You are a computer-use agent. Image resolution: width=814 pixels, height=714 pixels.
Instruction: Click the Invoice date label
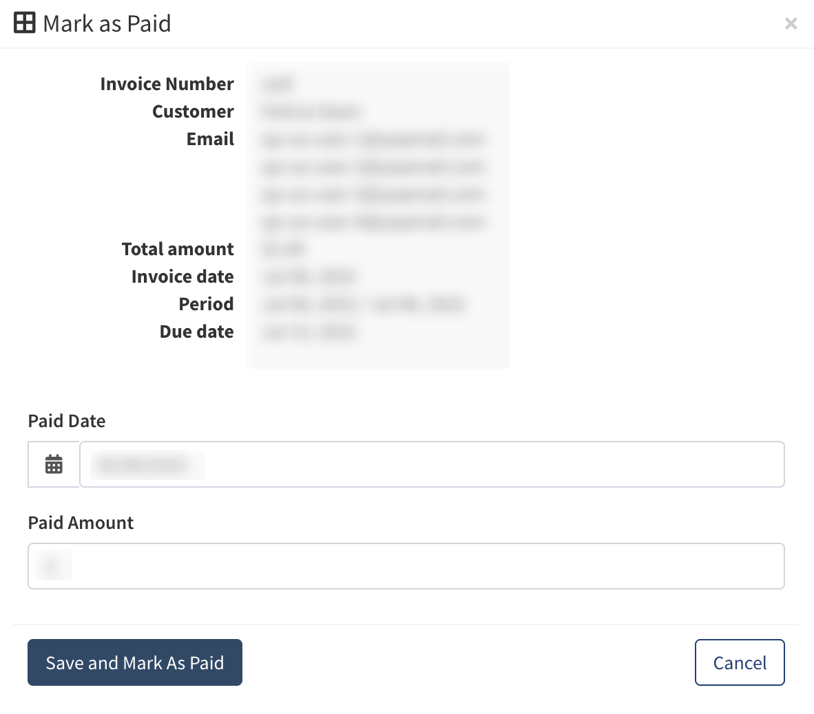coord(182,277)
